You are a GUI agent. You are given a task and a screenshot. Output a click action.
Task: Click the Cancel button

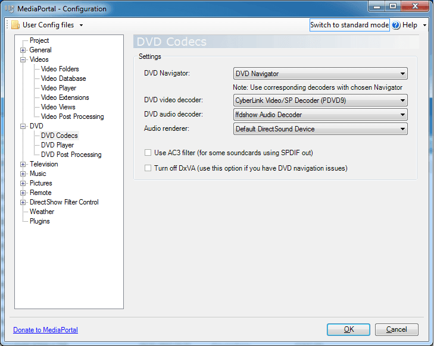click(x=396, y=329)
